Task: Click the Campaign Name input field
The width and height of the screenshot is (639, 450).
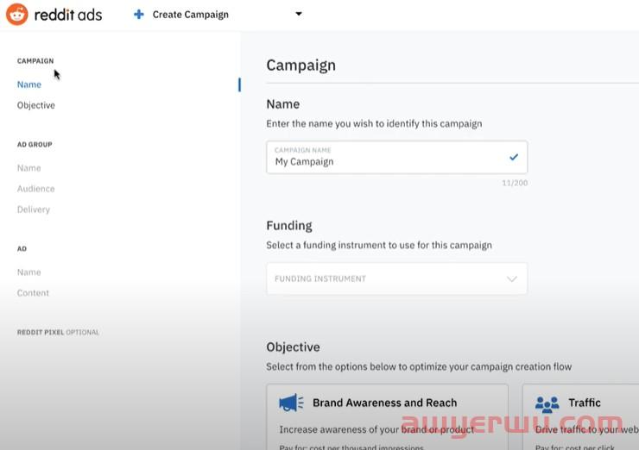Action: pos(389,161)
